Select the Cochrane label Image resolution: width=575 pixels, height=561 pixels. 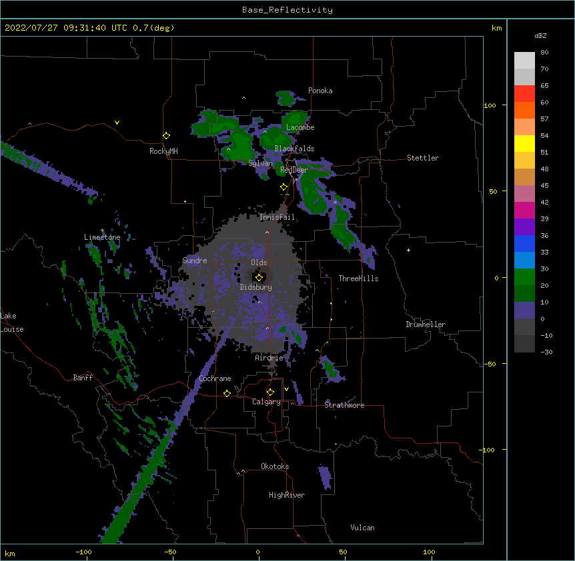click(x=215, y=378)
